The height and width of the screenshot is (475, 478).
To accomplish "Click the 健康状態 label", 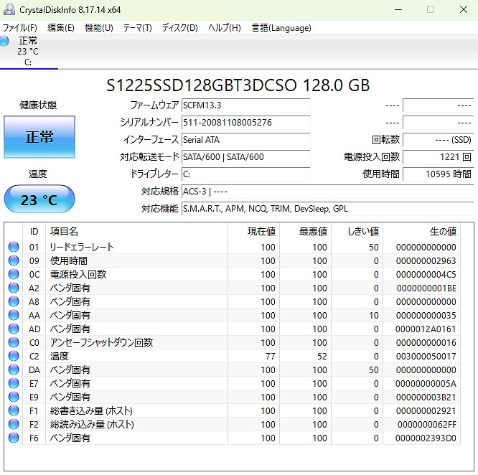I will 38,105.
